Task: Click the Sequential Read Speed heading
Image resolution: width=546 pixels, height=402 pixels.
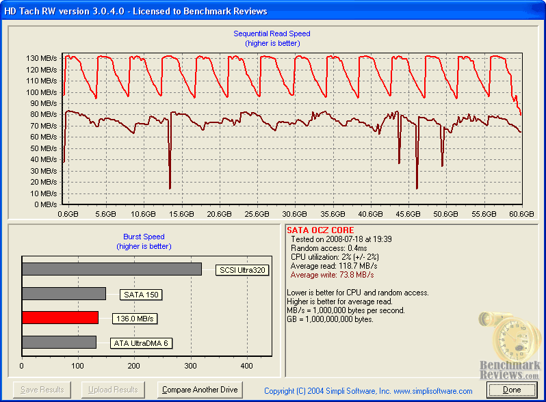Action: click(x=272, y=33)
